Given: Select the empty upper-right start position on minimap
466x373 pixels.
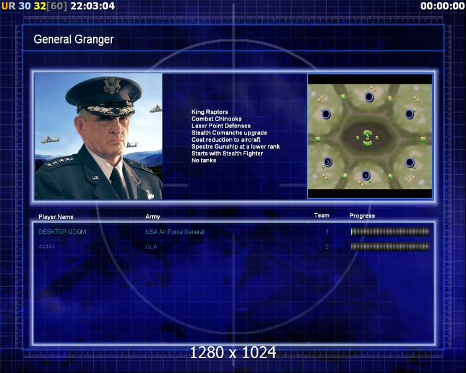Looking at the screenshot, I should tap(409, 114).
